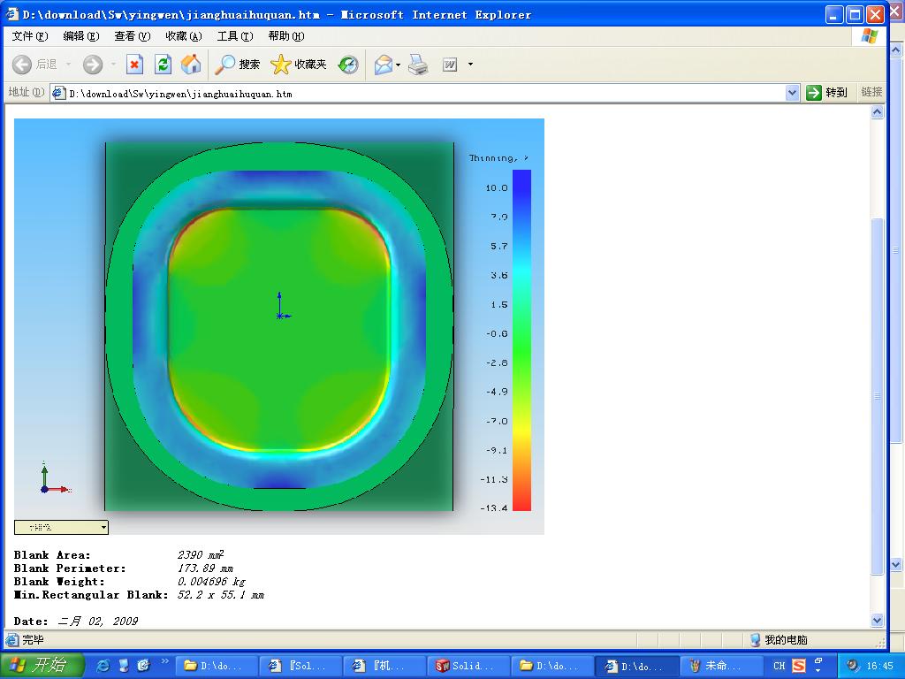Click the 转到 Go button

[827, 92]
